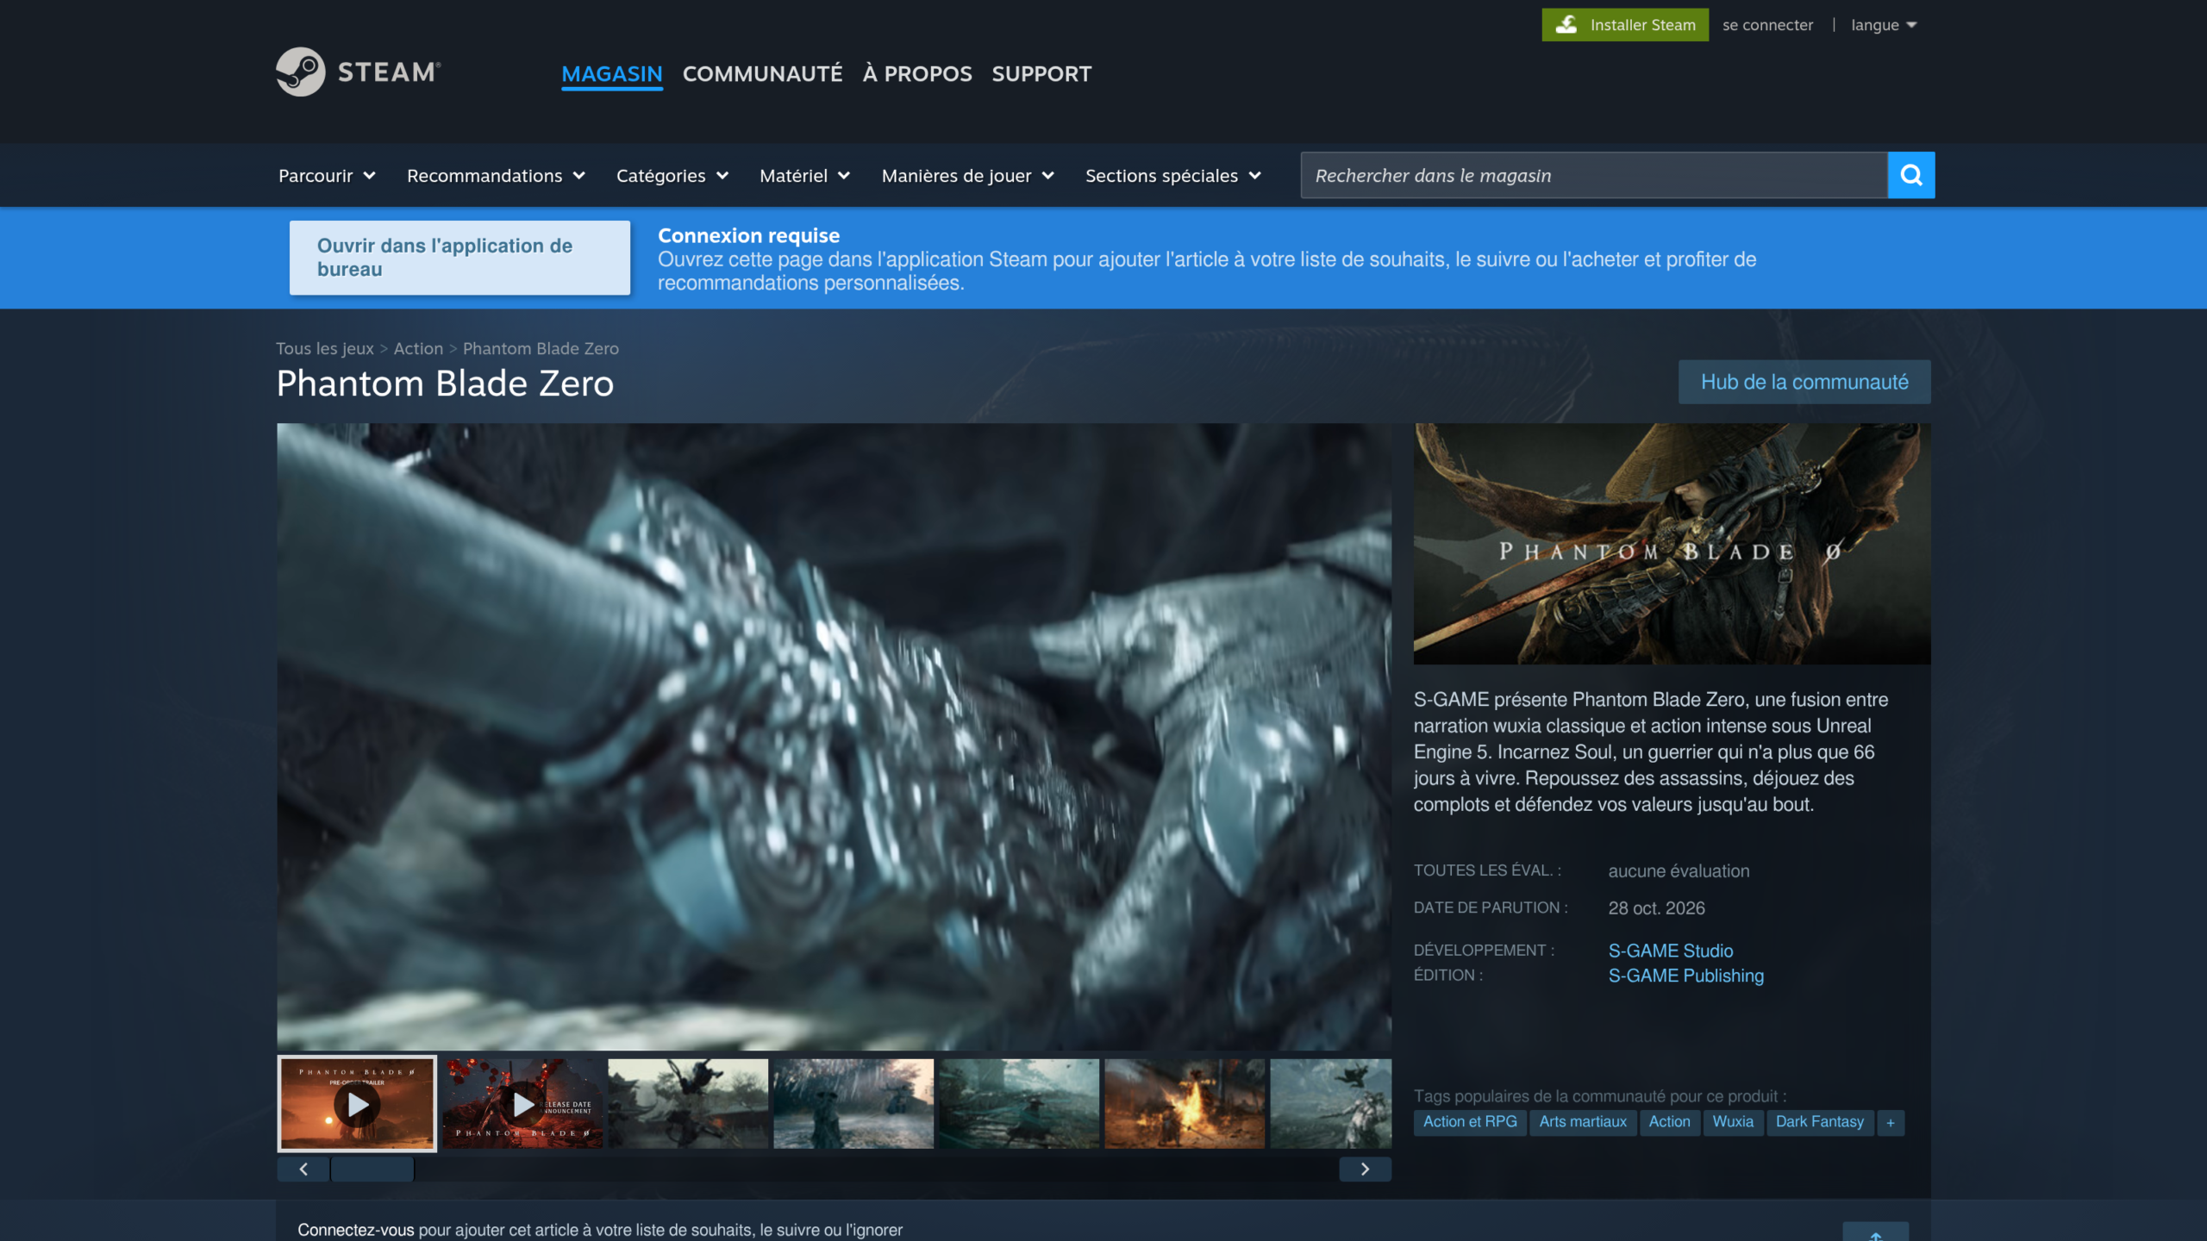
Task: Play the Release Date Announcement trailer thumbnail
Action: 522,1103
